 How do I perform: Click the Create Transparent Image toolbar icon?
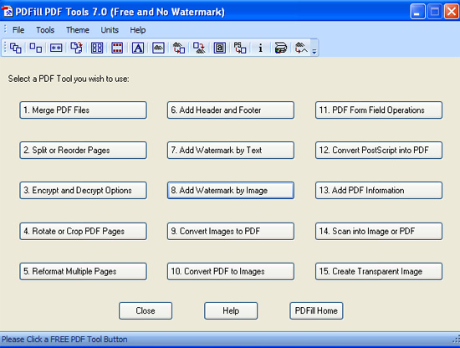point(301,48)
